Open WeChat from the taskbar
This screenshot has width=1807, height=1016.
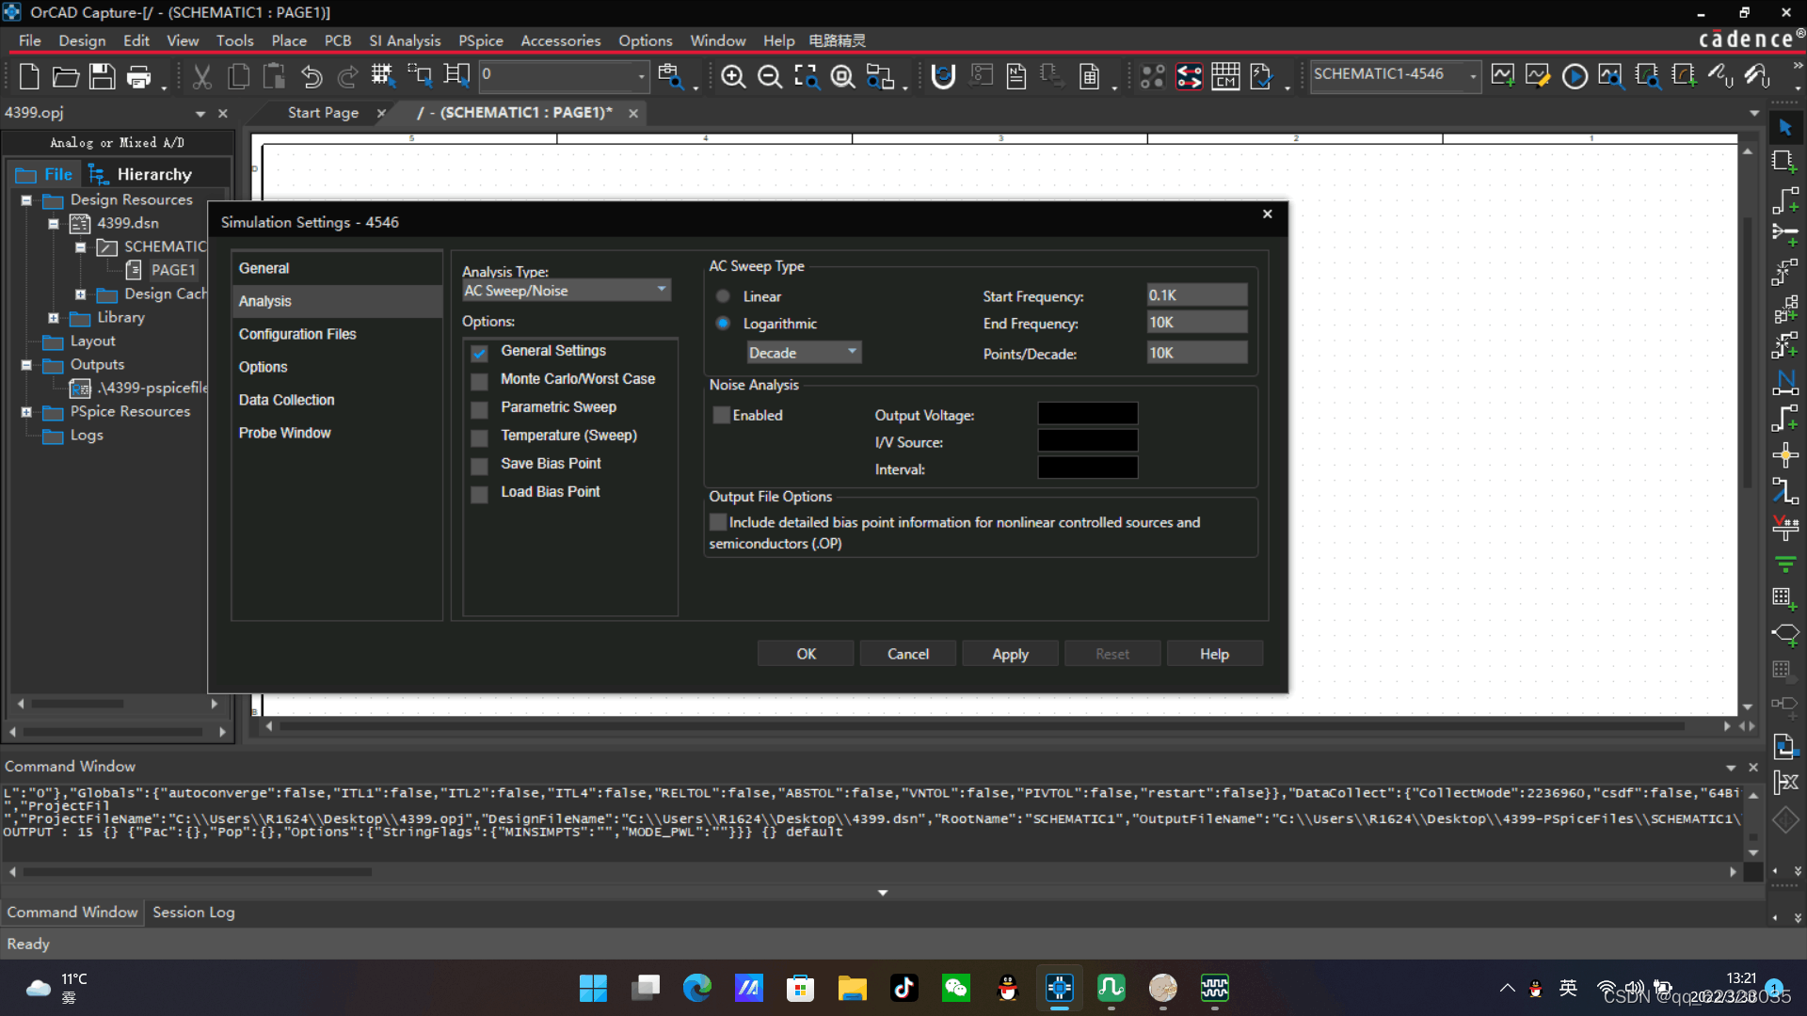tap(956, 988)
